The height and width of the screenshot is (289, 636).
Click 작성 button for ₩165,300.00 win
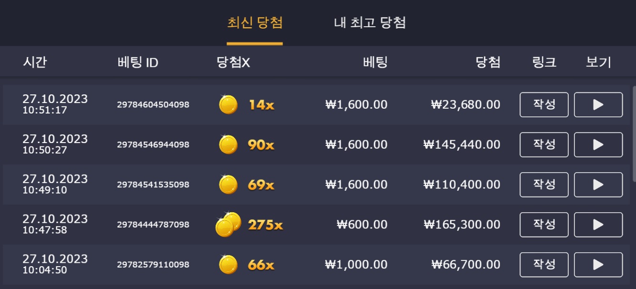coord(544,225)
